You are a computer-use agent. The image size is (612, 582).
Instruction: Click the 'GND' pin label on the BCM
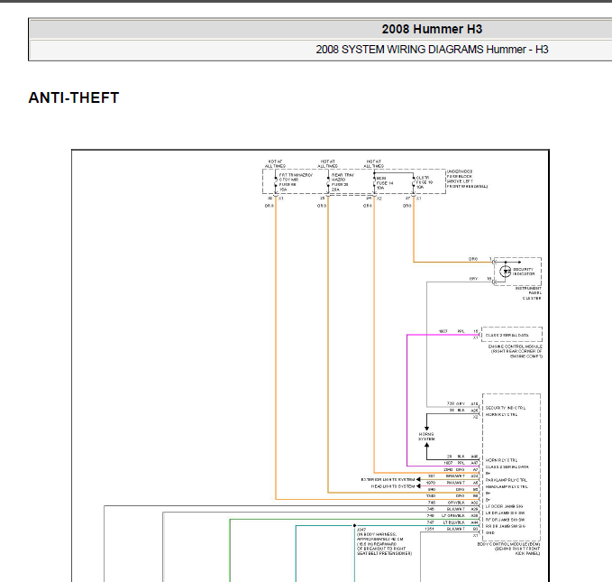(490, 532)
